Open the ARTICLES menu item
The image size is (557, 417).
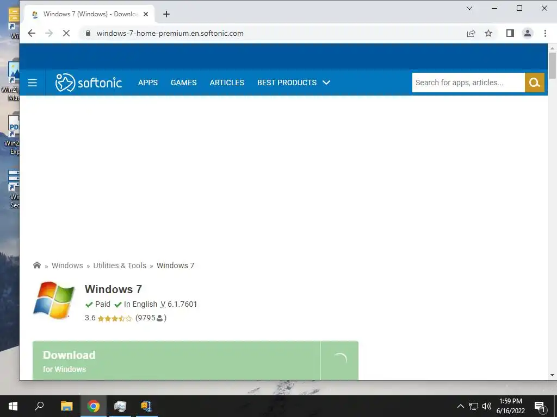point(227,83)
